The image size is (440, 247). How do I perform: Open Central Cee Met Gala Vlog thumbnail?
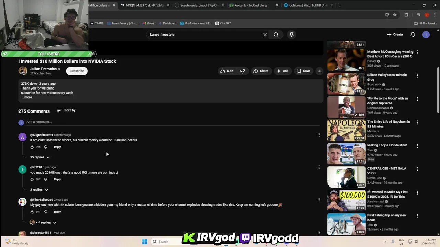pos(346,177)
